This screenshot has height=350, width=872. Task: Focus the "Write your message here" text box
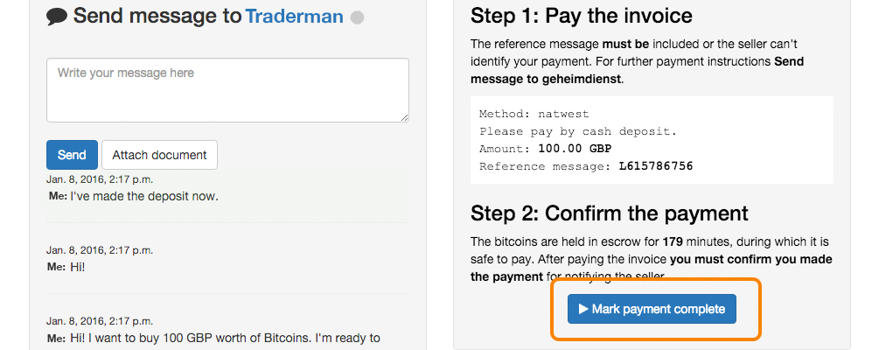point(227,89)
